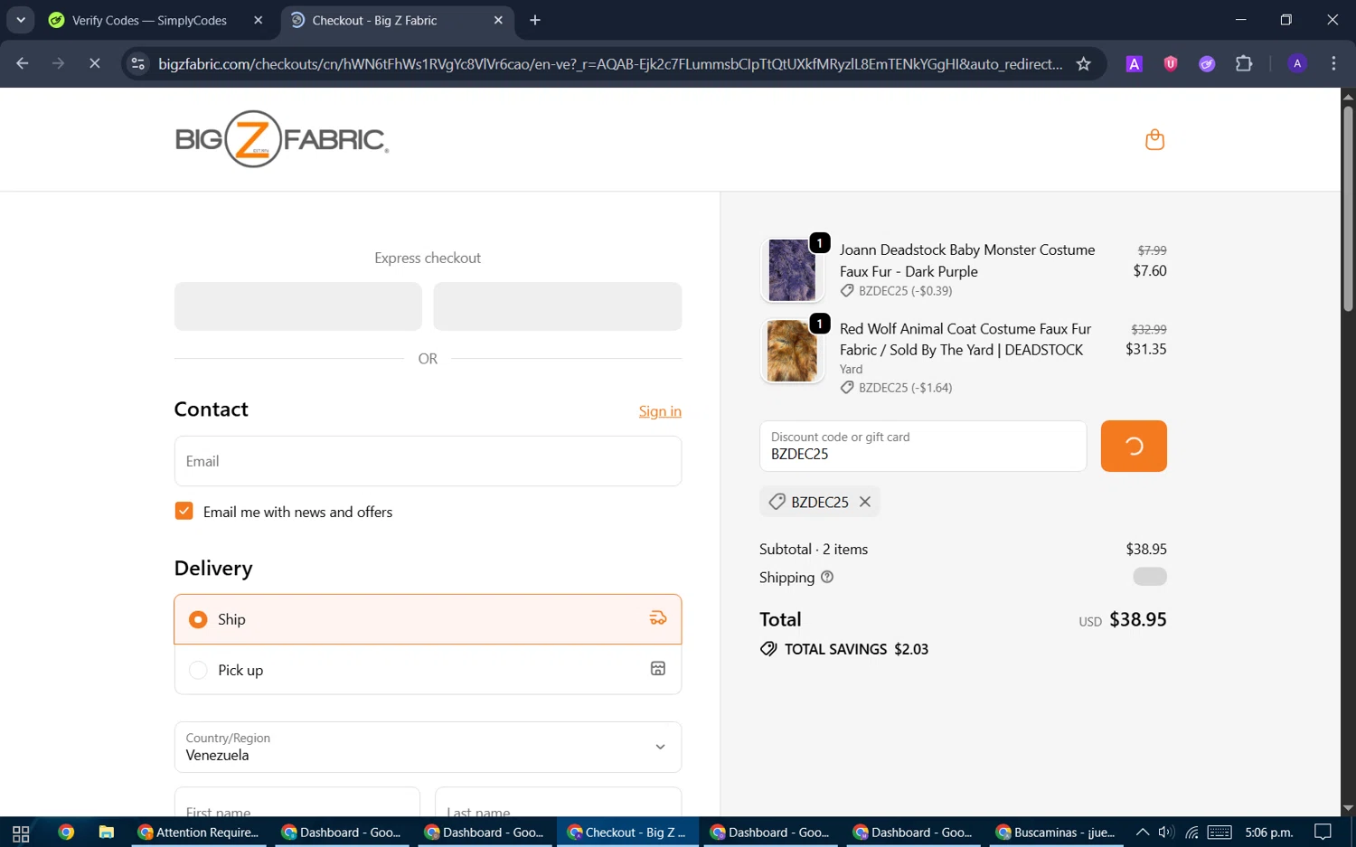The height and width of the screenshot is (847, 1356).
Task: Click the Big Z Fabric logo
Action: coord(281,139)
